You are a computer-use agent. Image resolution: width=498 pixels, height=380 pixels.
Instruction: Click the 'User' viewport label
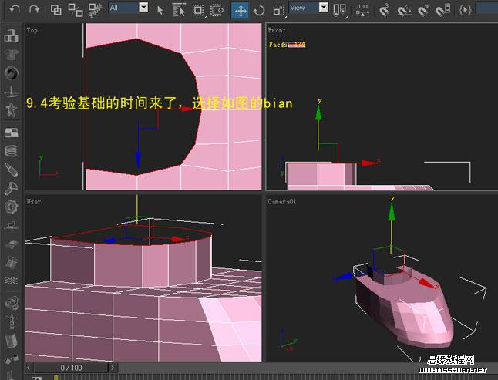click(33, 202)
